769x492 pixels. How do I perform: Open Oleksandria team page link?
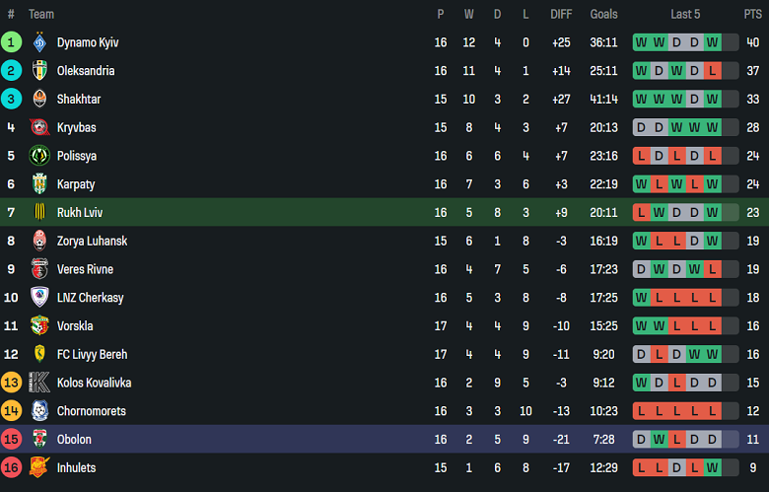tap(86, 71)
